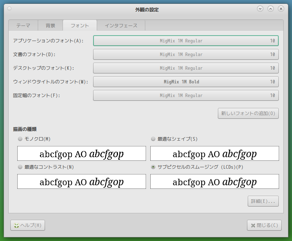This screenshot has width=292, height=241.
Task: Click the best contrast font preview sample
Action: pos(82,182)
